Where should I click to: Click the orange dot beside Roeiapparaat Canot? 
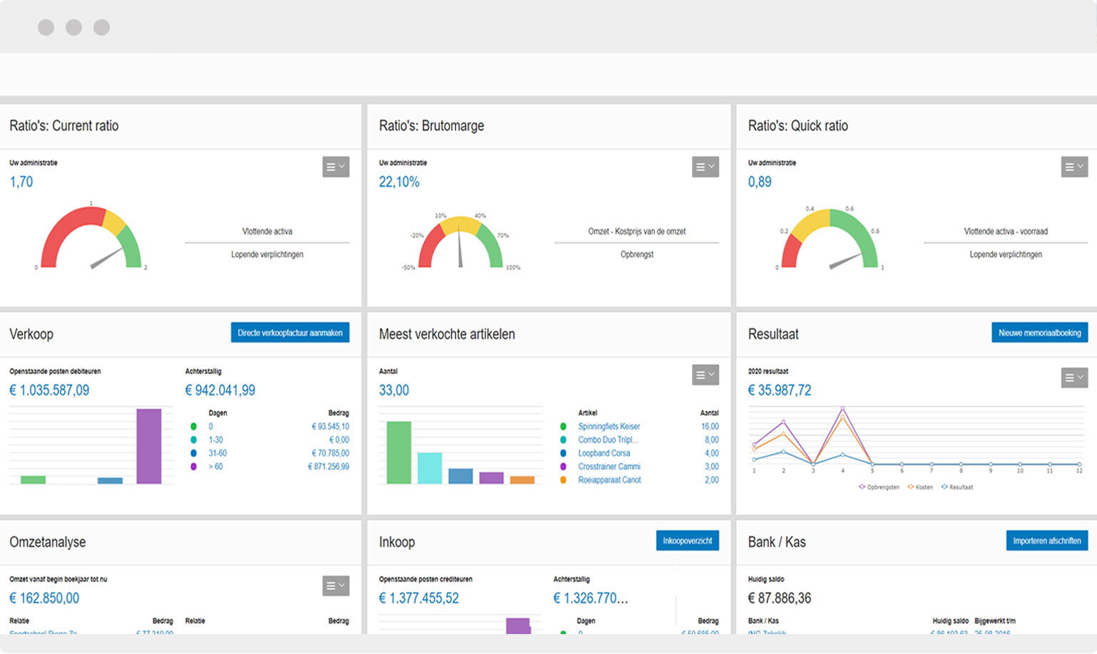(563, 480)
